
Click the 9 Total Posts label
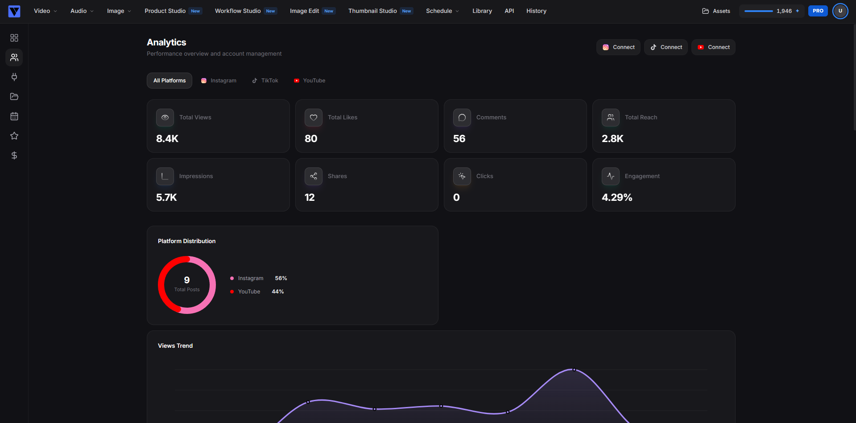(187, 284)
